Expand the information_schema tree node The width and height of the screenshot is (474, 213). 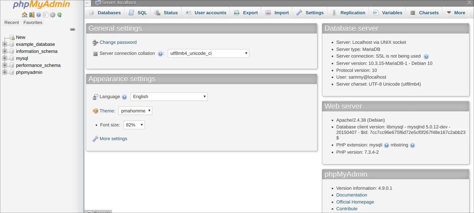pos(5,51)
